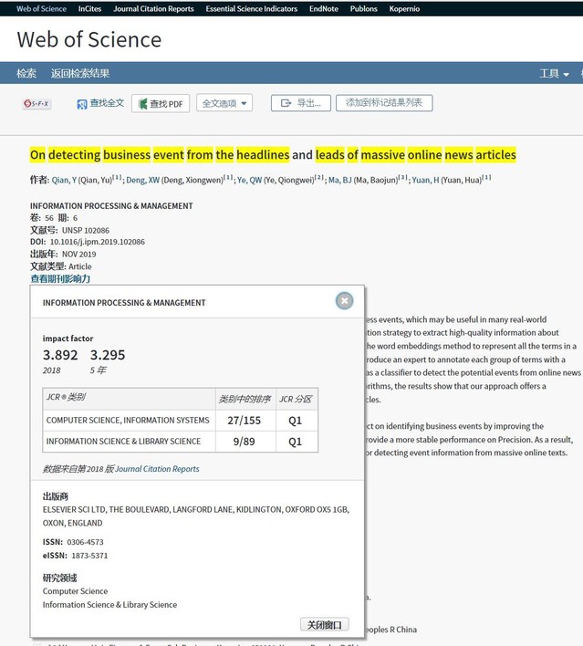Open author Deng, XW link

(x=142, y=180)
